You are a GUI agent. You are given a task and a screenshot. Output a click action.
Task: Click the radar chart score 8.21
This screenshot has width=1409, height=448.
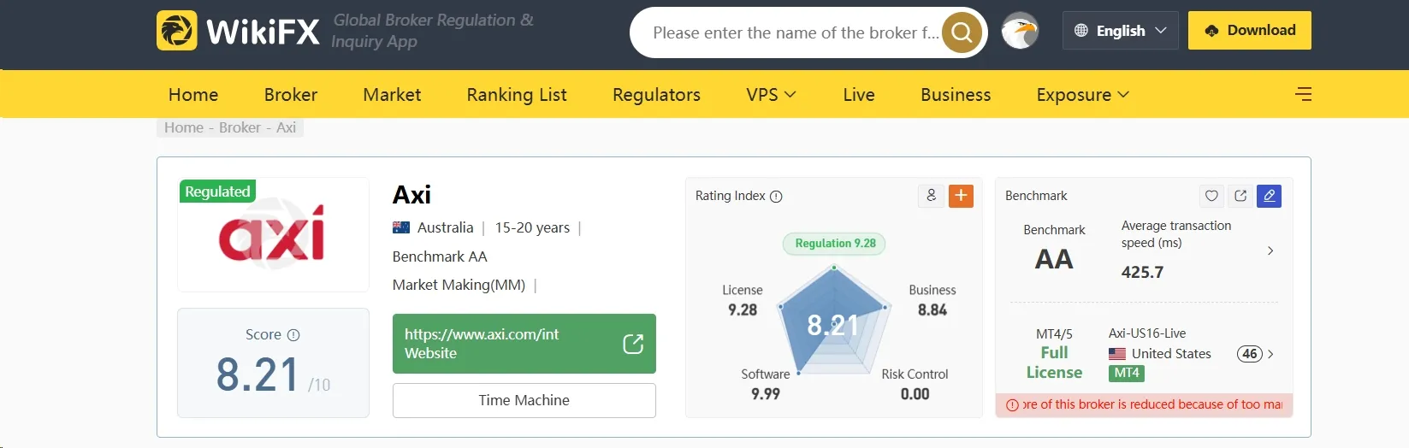[x=832, y=325]
